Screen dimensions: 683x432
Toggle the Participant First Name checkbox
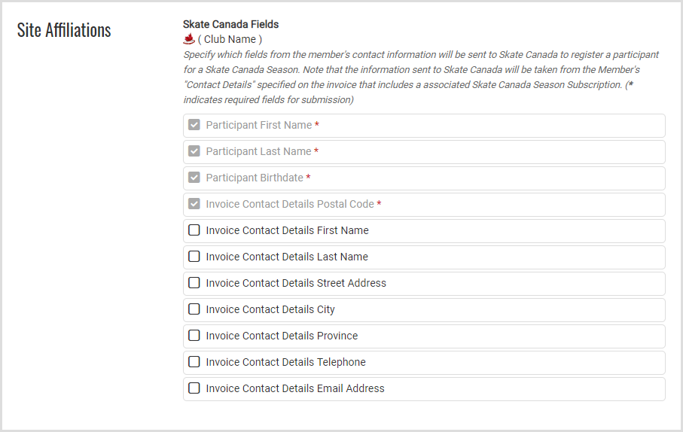194,125
